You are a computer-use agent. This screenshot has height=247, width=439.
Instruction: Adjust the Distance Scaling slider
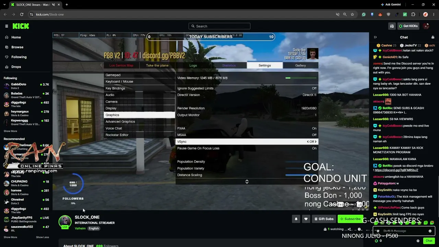[301, 175]
